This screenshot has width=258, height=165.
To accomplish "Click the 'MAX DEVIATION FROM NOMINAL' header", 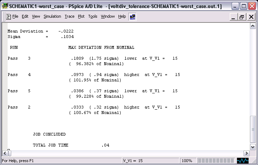I will click(101, 47).
